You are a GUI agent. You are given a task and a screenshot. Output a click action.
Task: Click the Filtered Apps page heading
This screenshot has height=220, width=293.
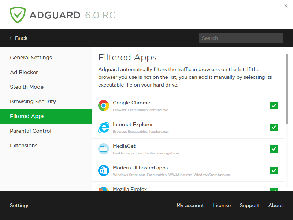pos(127,58)
